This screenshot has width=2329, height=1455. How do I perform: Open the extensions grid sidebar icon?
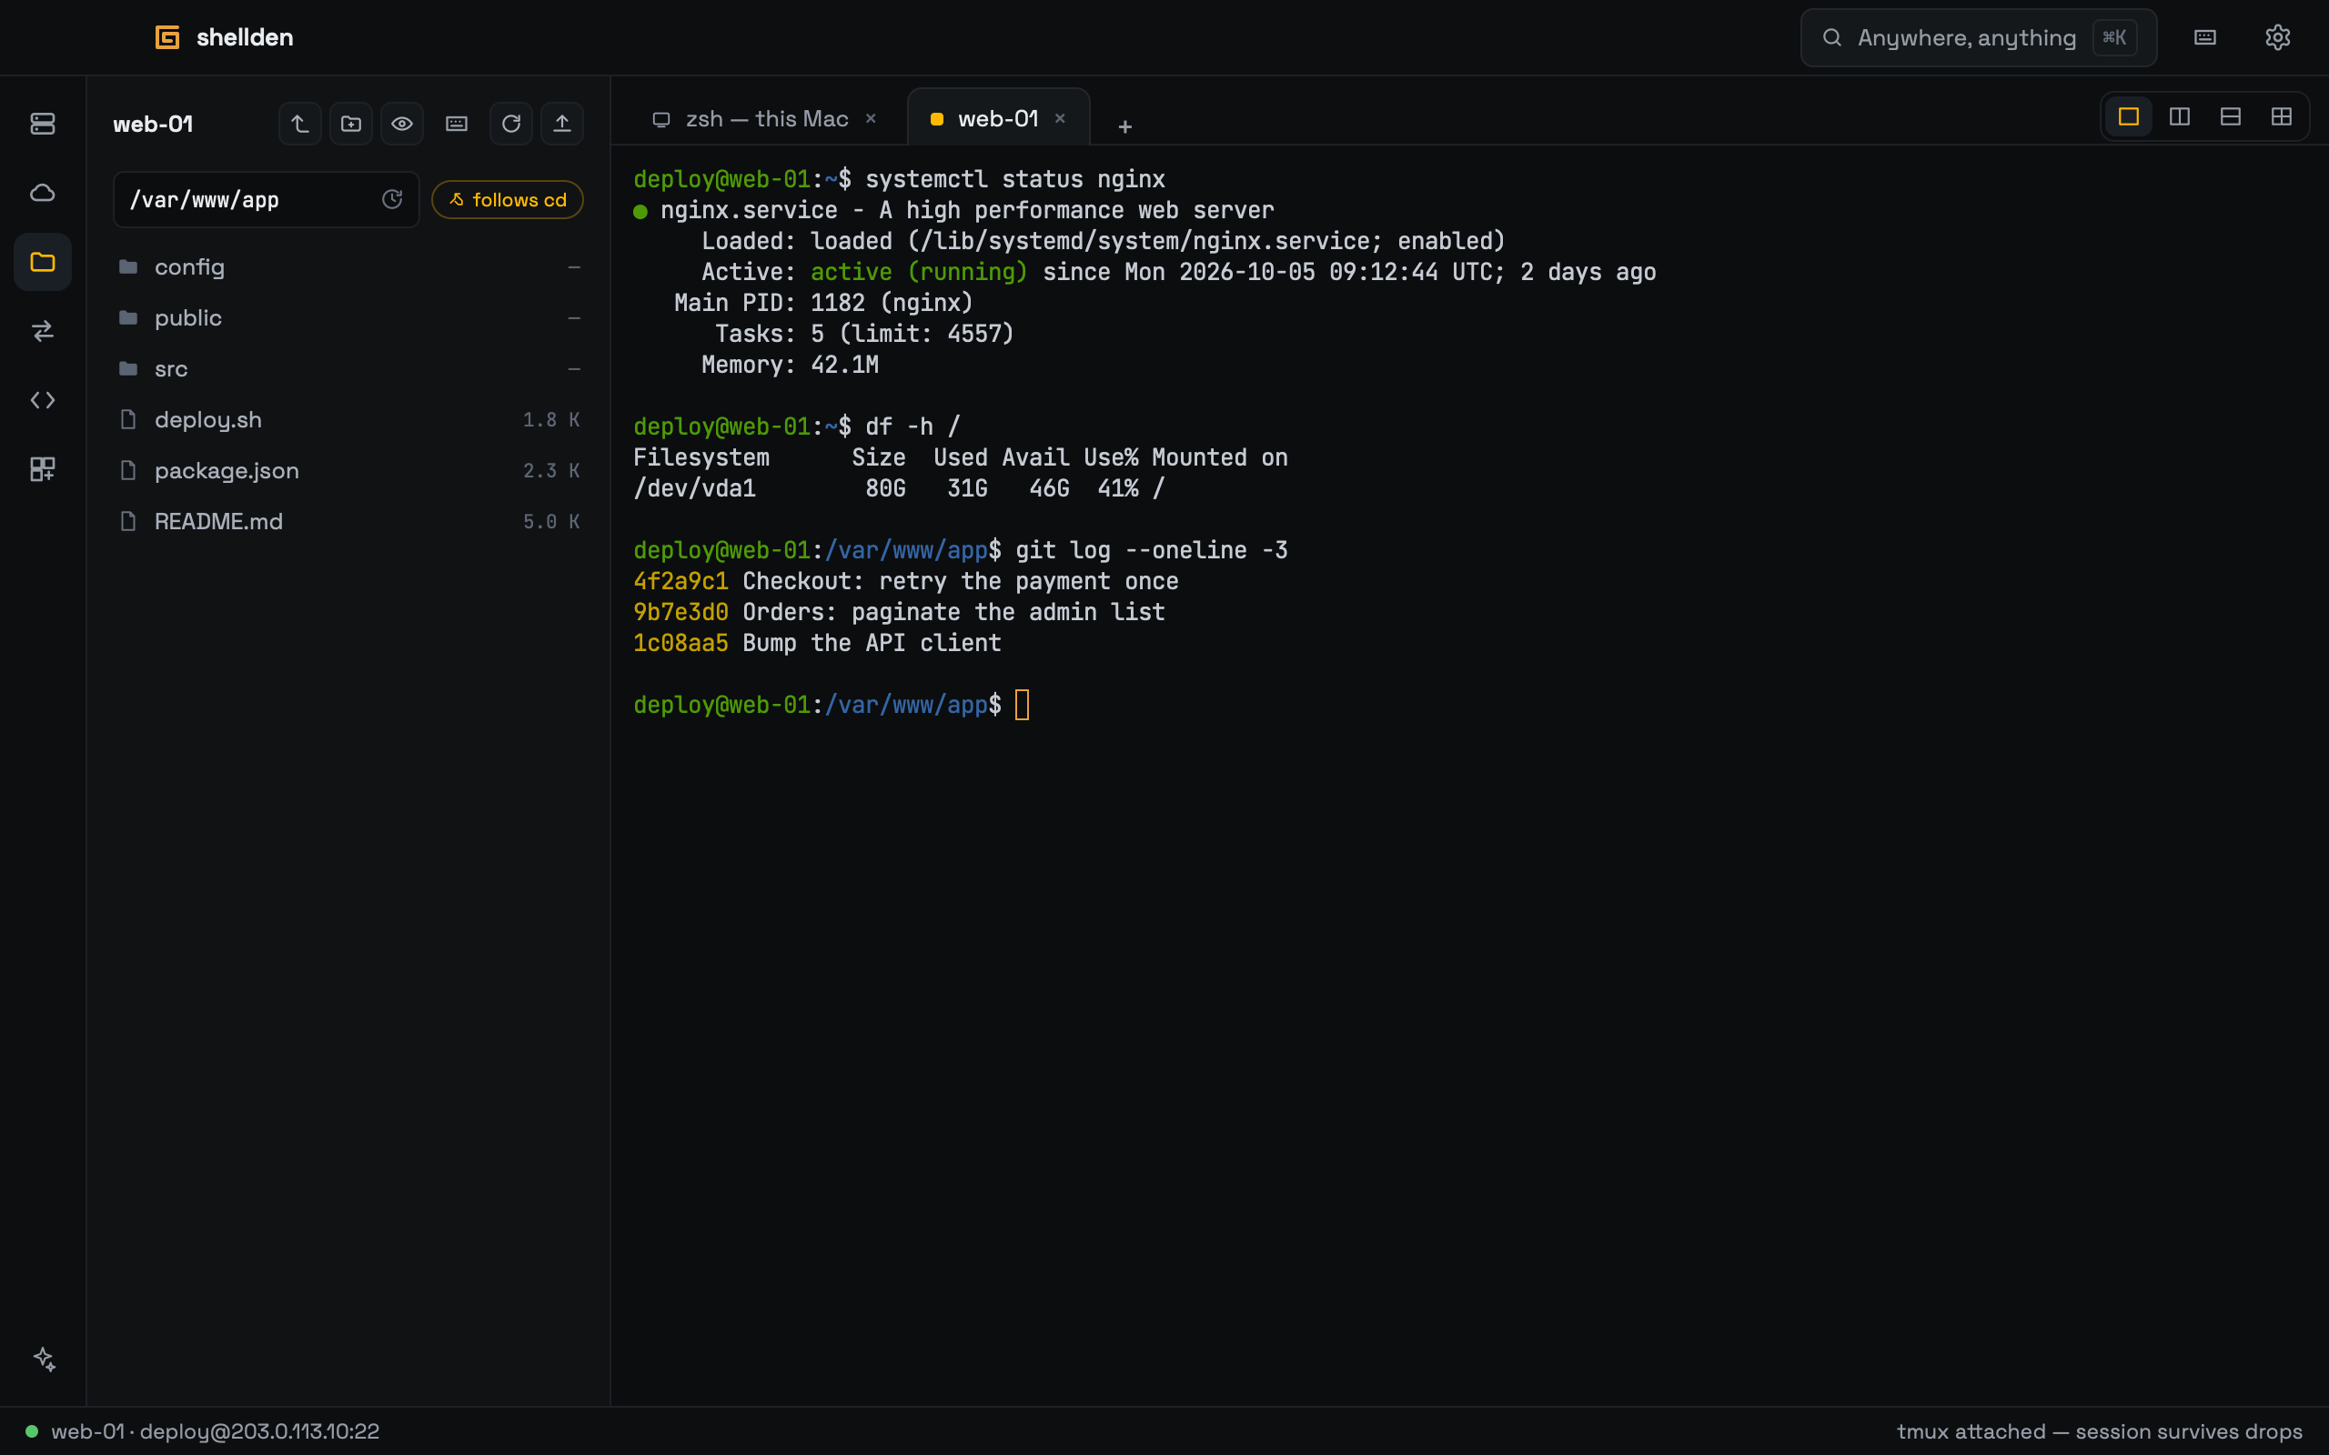point(43,469)
